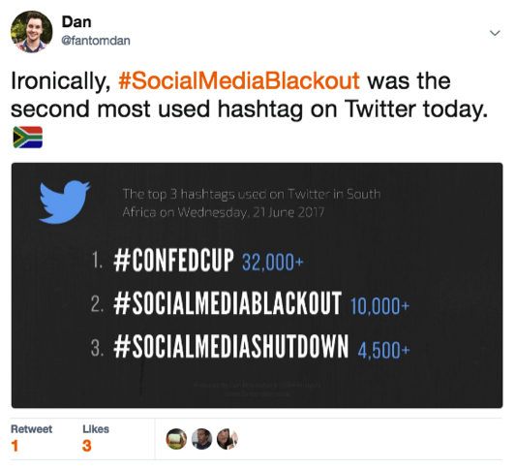This screenshot has height=469, width=516.
Task: Click the second liker's avatar
Action: coord(201,439)
